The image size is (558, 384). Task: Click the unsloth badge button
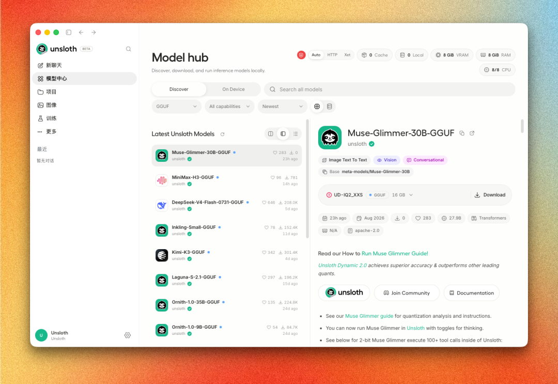[x=344, y=293]
